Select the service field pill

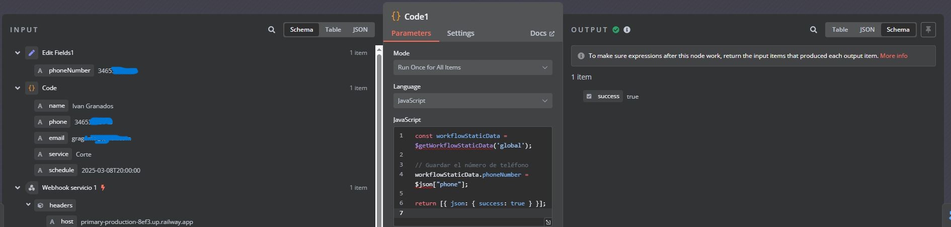pyautogui.click(x=53, y=155)
